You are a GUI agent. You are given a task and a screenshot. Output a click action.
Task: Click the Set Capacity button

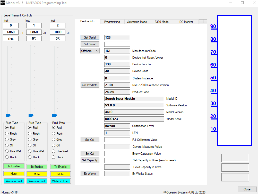tap(90, 160)
